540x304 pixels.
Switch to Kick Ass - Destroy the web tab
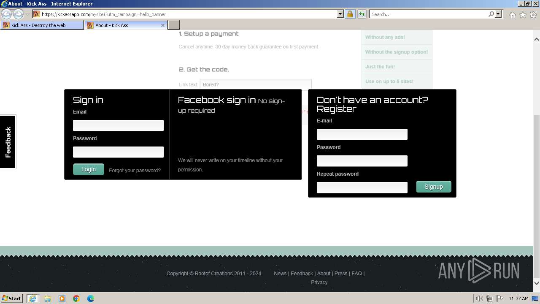point(42,25)
